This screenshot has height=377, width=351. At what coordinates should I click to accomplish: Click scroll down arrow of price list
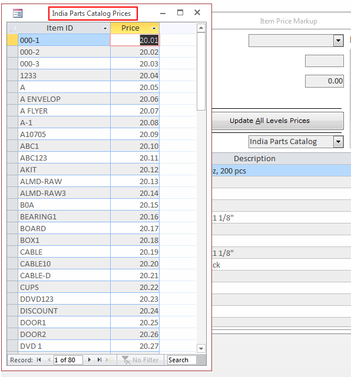pyautogui.click(x=201, y=348)
